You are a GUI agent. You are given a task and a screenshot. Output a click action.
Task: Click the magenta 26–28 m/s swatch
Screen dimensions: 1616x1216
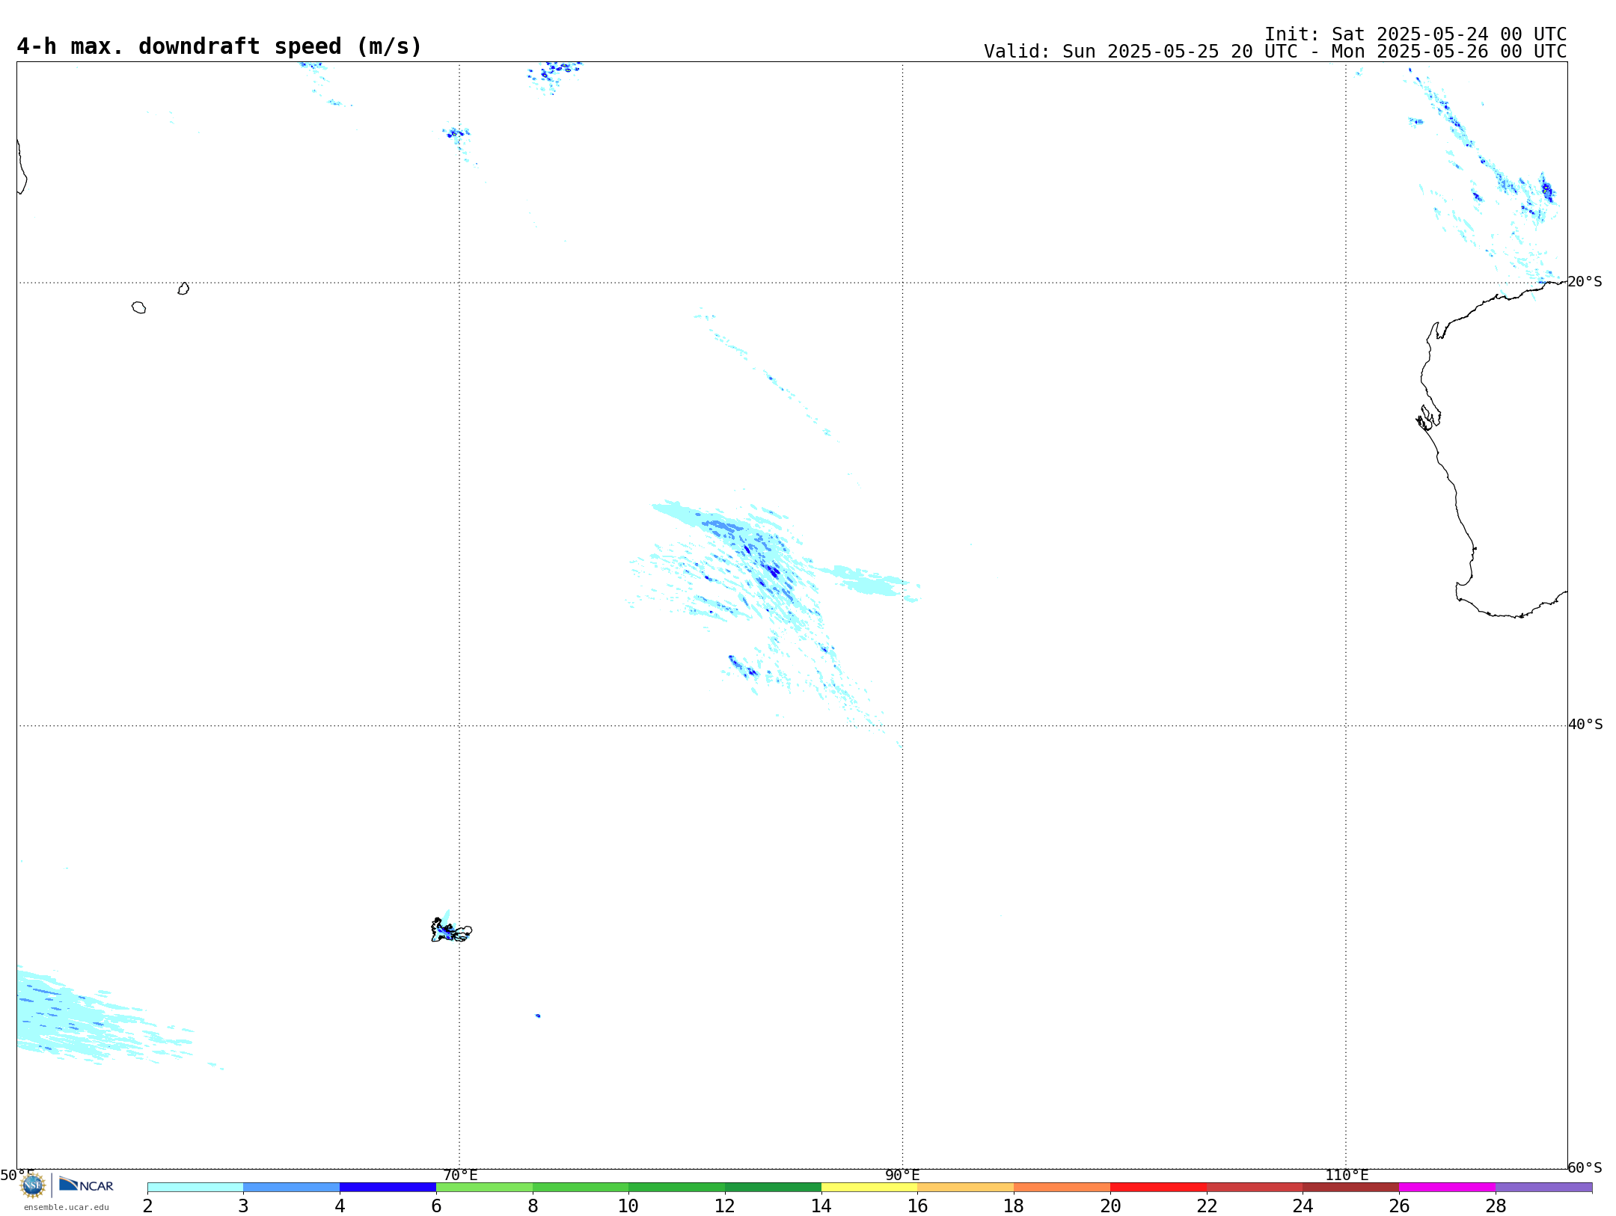(x=1447, y=1188)
